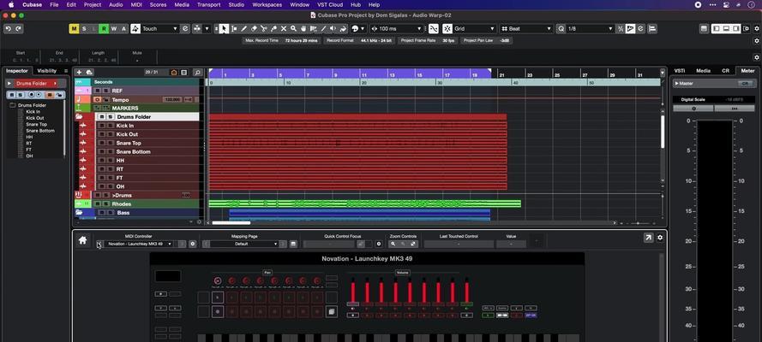Toggle global Mute M button
Viewport: 762px width, 342px height.
tap(74, 28)
